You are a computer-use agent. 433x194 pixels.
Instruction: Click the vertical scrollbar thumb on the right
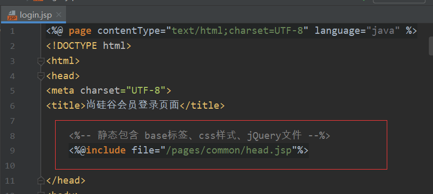(431, 46)
